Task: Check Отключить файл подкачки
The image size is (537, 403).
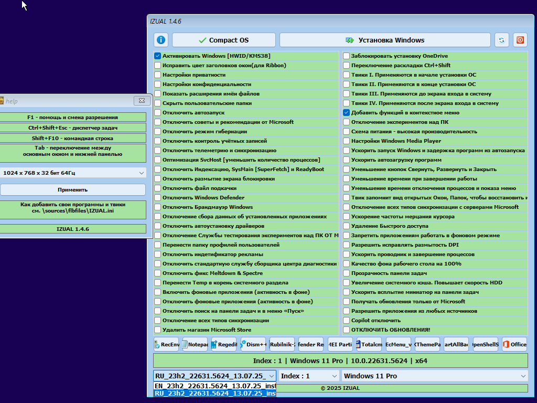Action: (157, 188)
